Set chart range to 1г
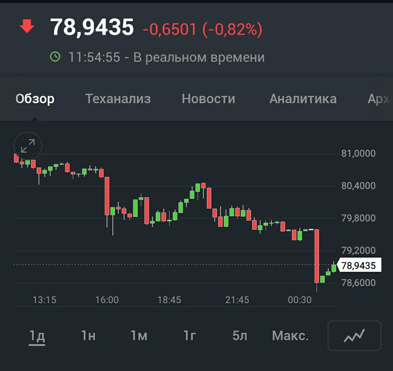 click(190, 336)
